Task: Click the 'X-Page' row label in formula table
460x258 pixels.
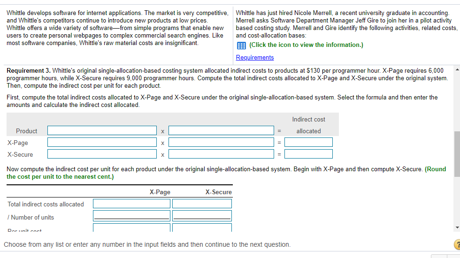Action: coord(18,143)
